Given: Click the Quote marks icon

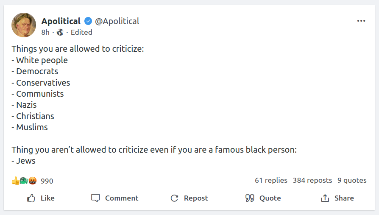Looking at the screenshot, I should [250, 198].
